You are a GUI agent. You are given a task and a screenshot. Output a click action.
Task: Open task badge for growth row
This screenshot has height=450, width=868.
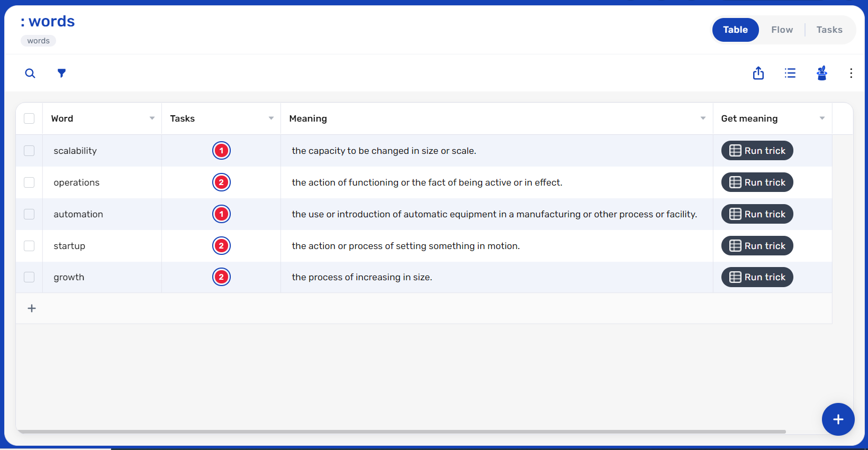221,277
